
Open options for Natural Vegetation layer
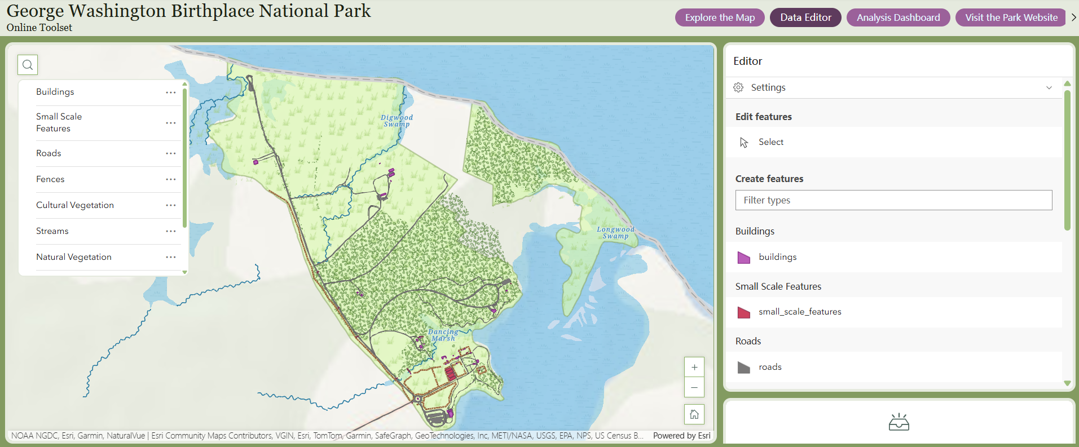coord(171,257)
